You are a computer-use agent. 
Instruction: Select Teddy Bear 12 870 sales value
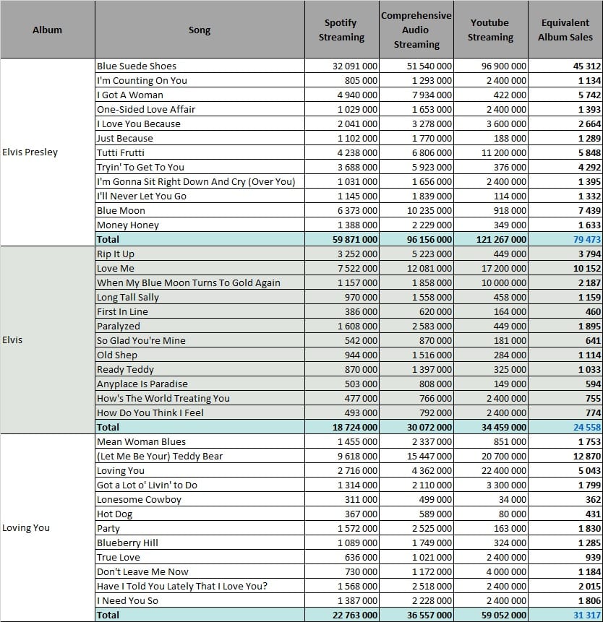point(565,456)
